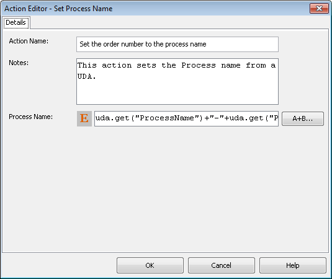Focus the Action Name text field
332x279 pixels.
(177, 44)
